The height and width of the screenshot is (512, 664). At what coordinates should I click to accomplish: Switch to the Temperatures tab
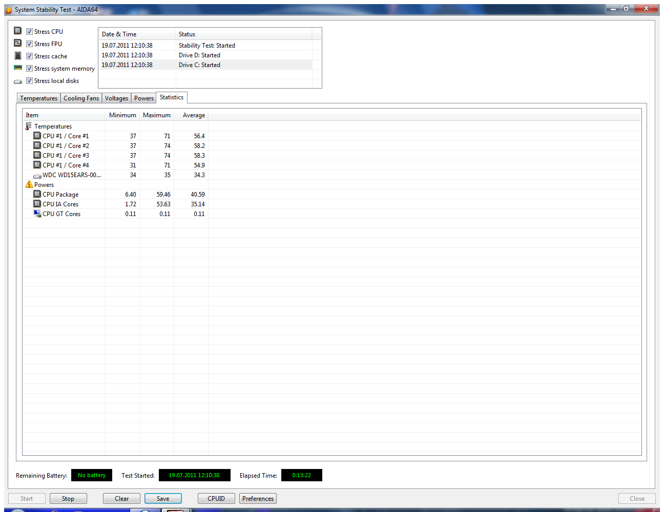pos(39,98)
